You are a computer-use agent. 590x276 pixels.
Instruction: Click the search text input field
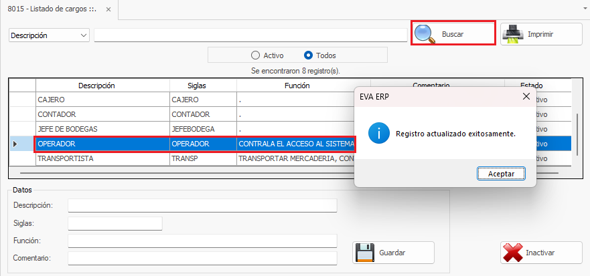click(x=250, y=35)
